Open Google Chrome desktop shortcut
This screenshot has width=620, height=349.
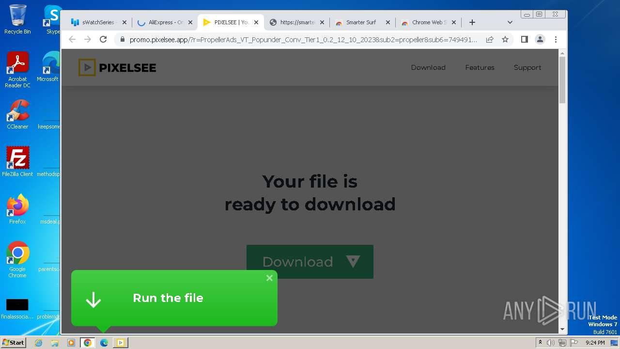(x=17, y=260)
